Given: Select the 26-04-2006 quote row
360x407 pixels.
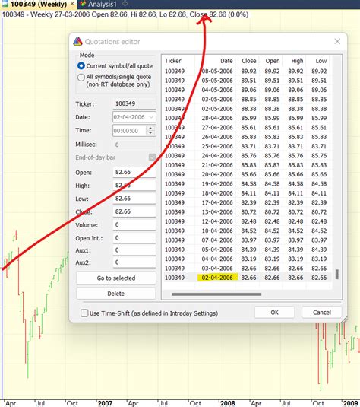Looking at the screenshot, I should point(247,137).
